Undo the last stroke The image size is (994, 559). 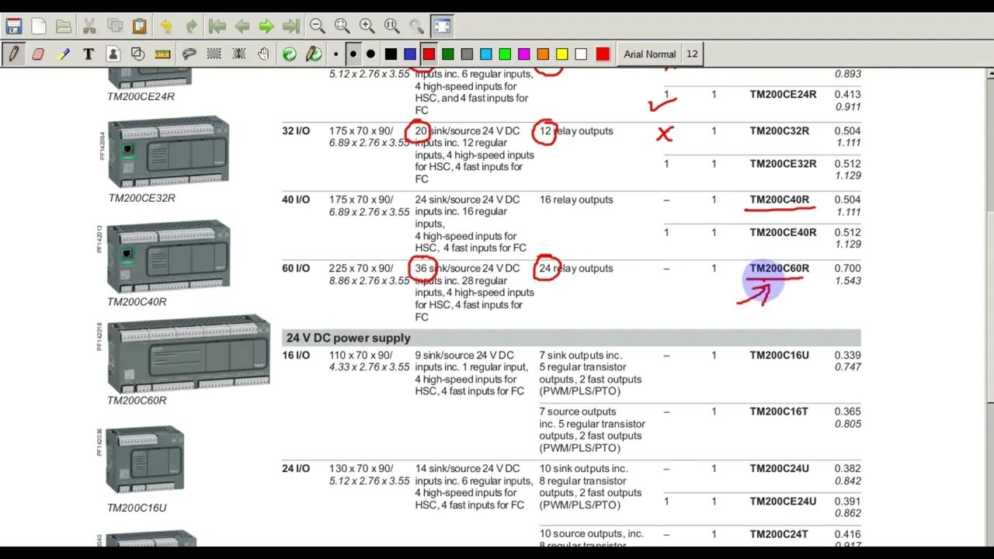pyautogui.click(x=165, y=26)
